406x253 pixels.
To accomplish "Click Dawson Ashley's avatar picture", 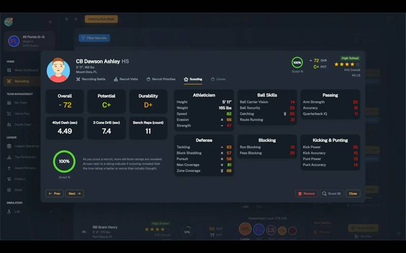I will click(58, 70).
